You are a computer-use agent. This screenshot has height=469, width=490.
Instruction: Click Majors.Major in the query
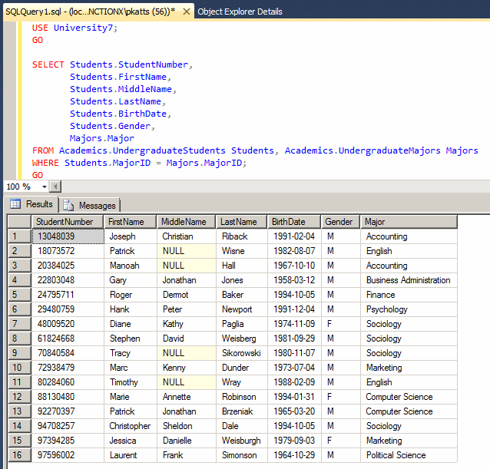[x=102, y=138]
